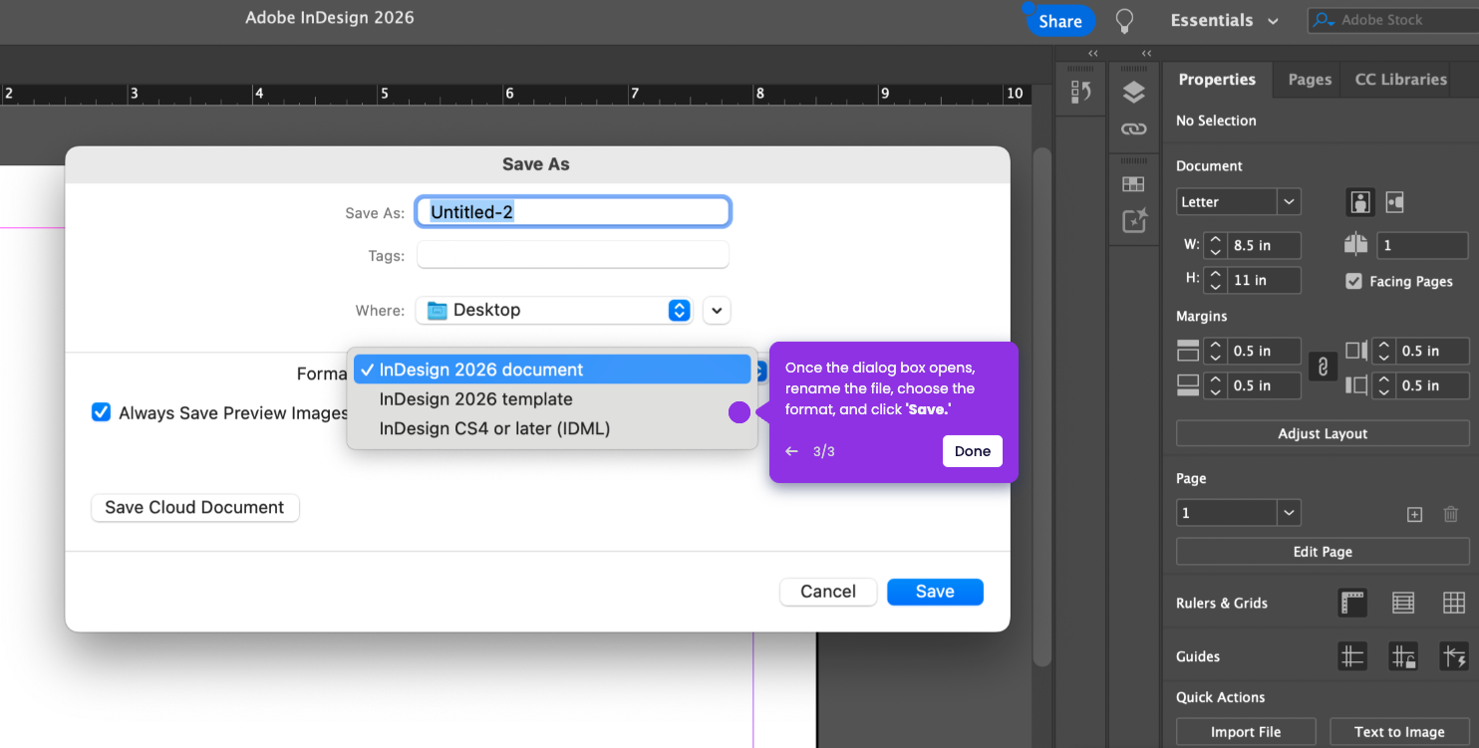This screenshot has width=1479, height=748.
Task: Click the document vertical scrollbar
Action: click(x=1041, y=406)
